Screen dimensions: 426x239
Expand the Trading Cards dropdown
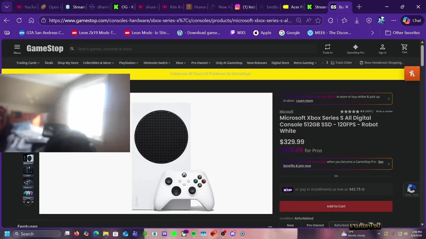[28, 63]
